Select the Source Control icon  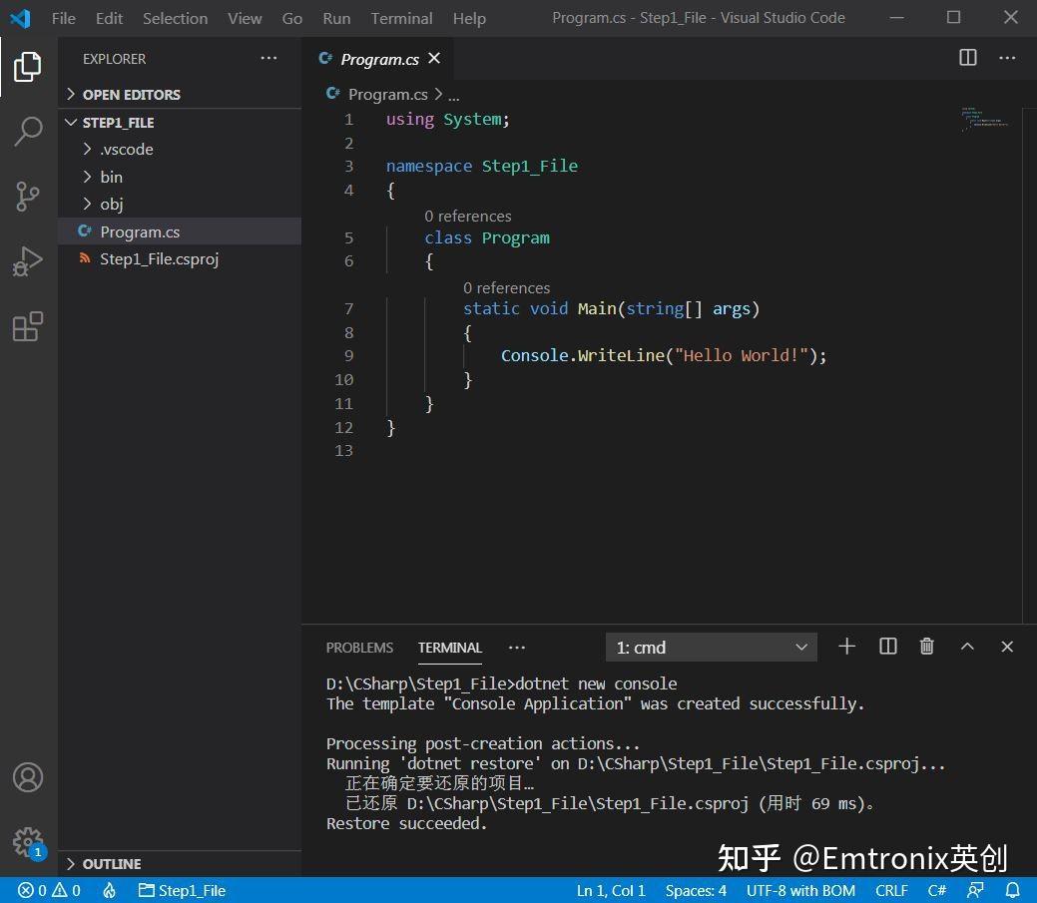[x=27, y=197]
